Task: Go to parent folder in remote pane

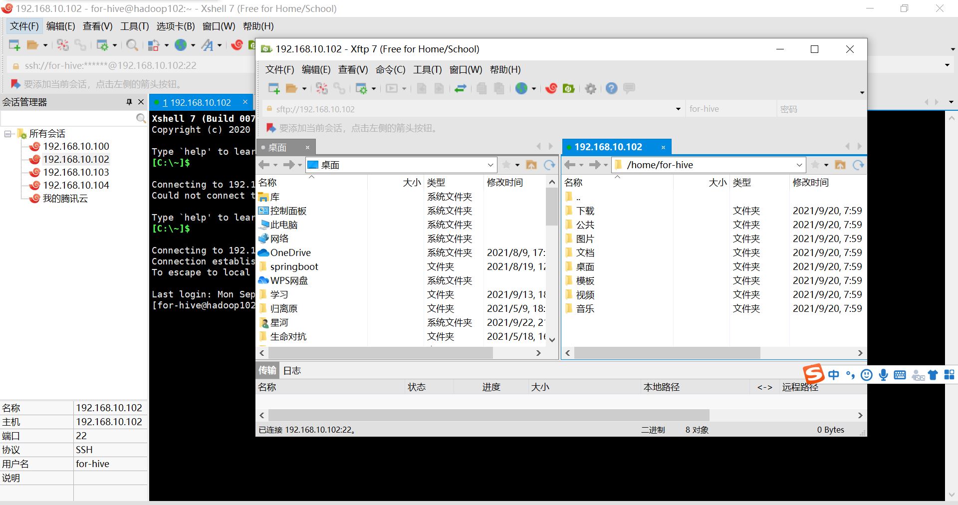Action: pos(840,165)
